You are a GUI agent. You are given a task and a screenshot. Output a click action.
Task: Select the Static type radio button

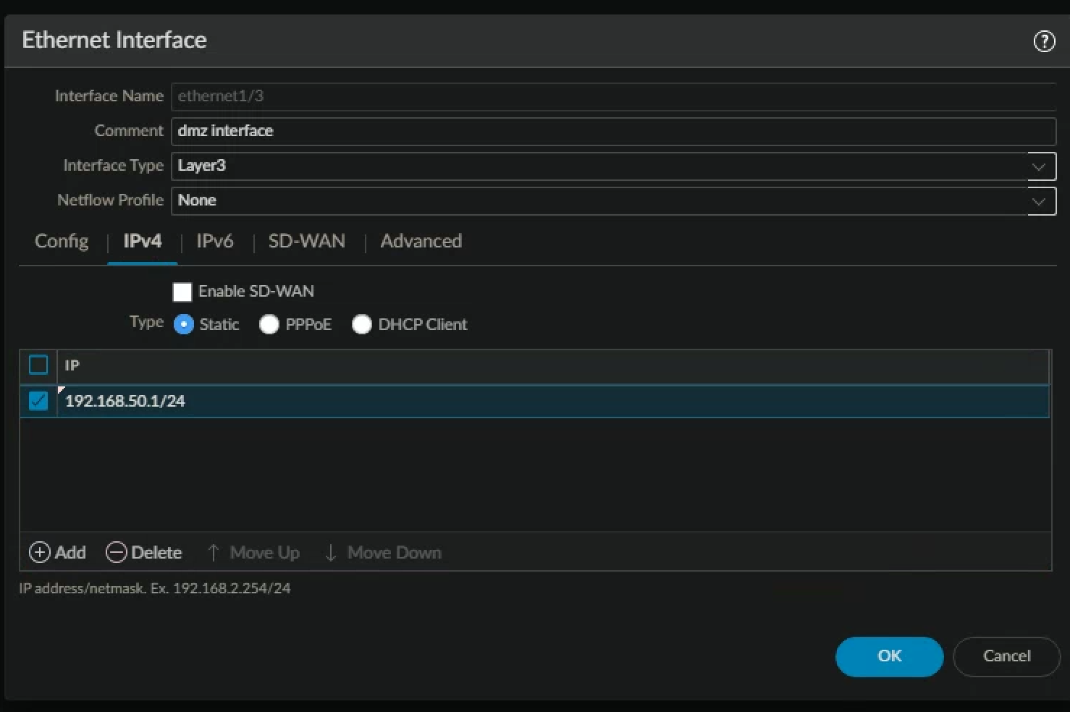pos(184,324)
